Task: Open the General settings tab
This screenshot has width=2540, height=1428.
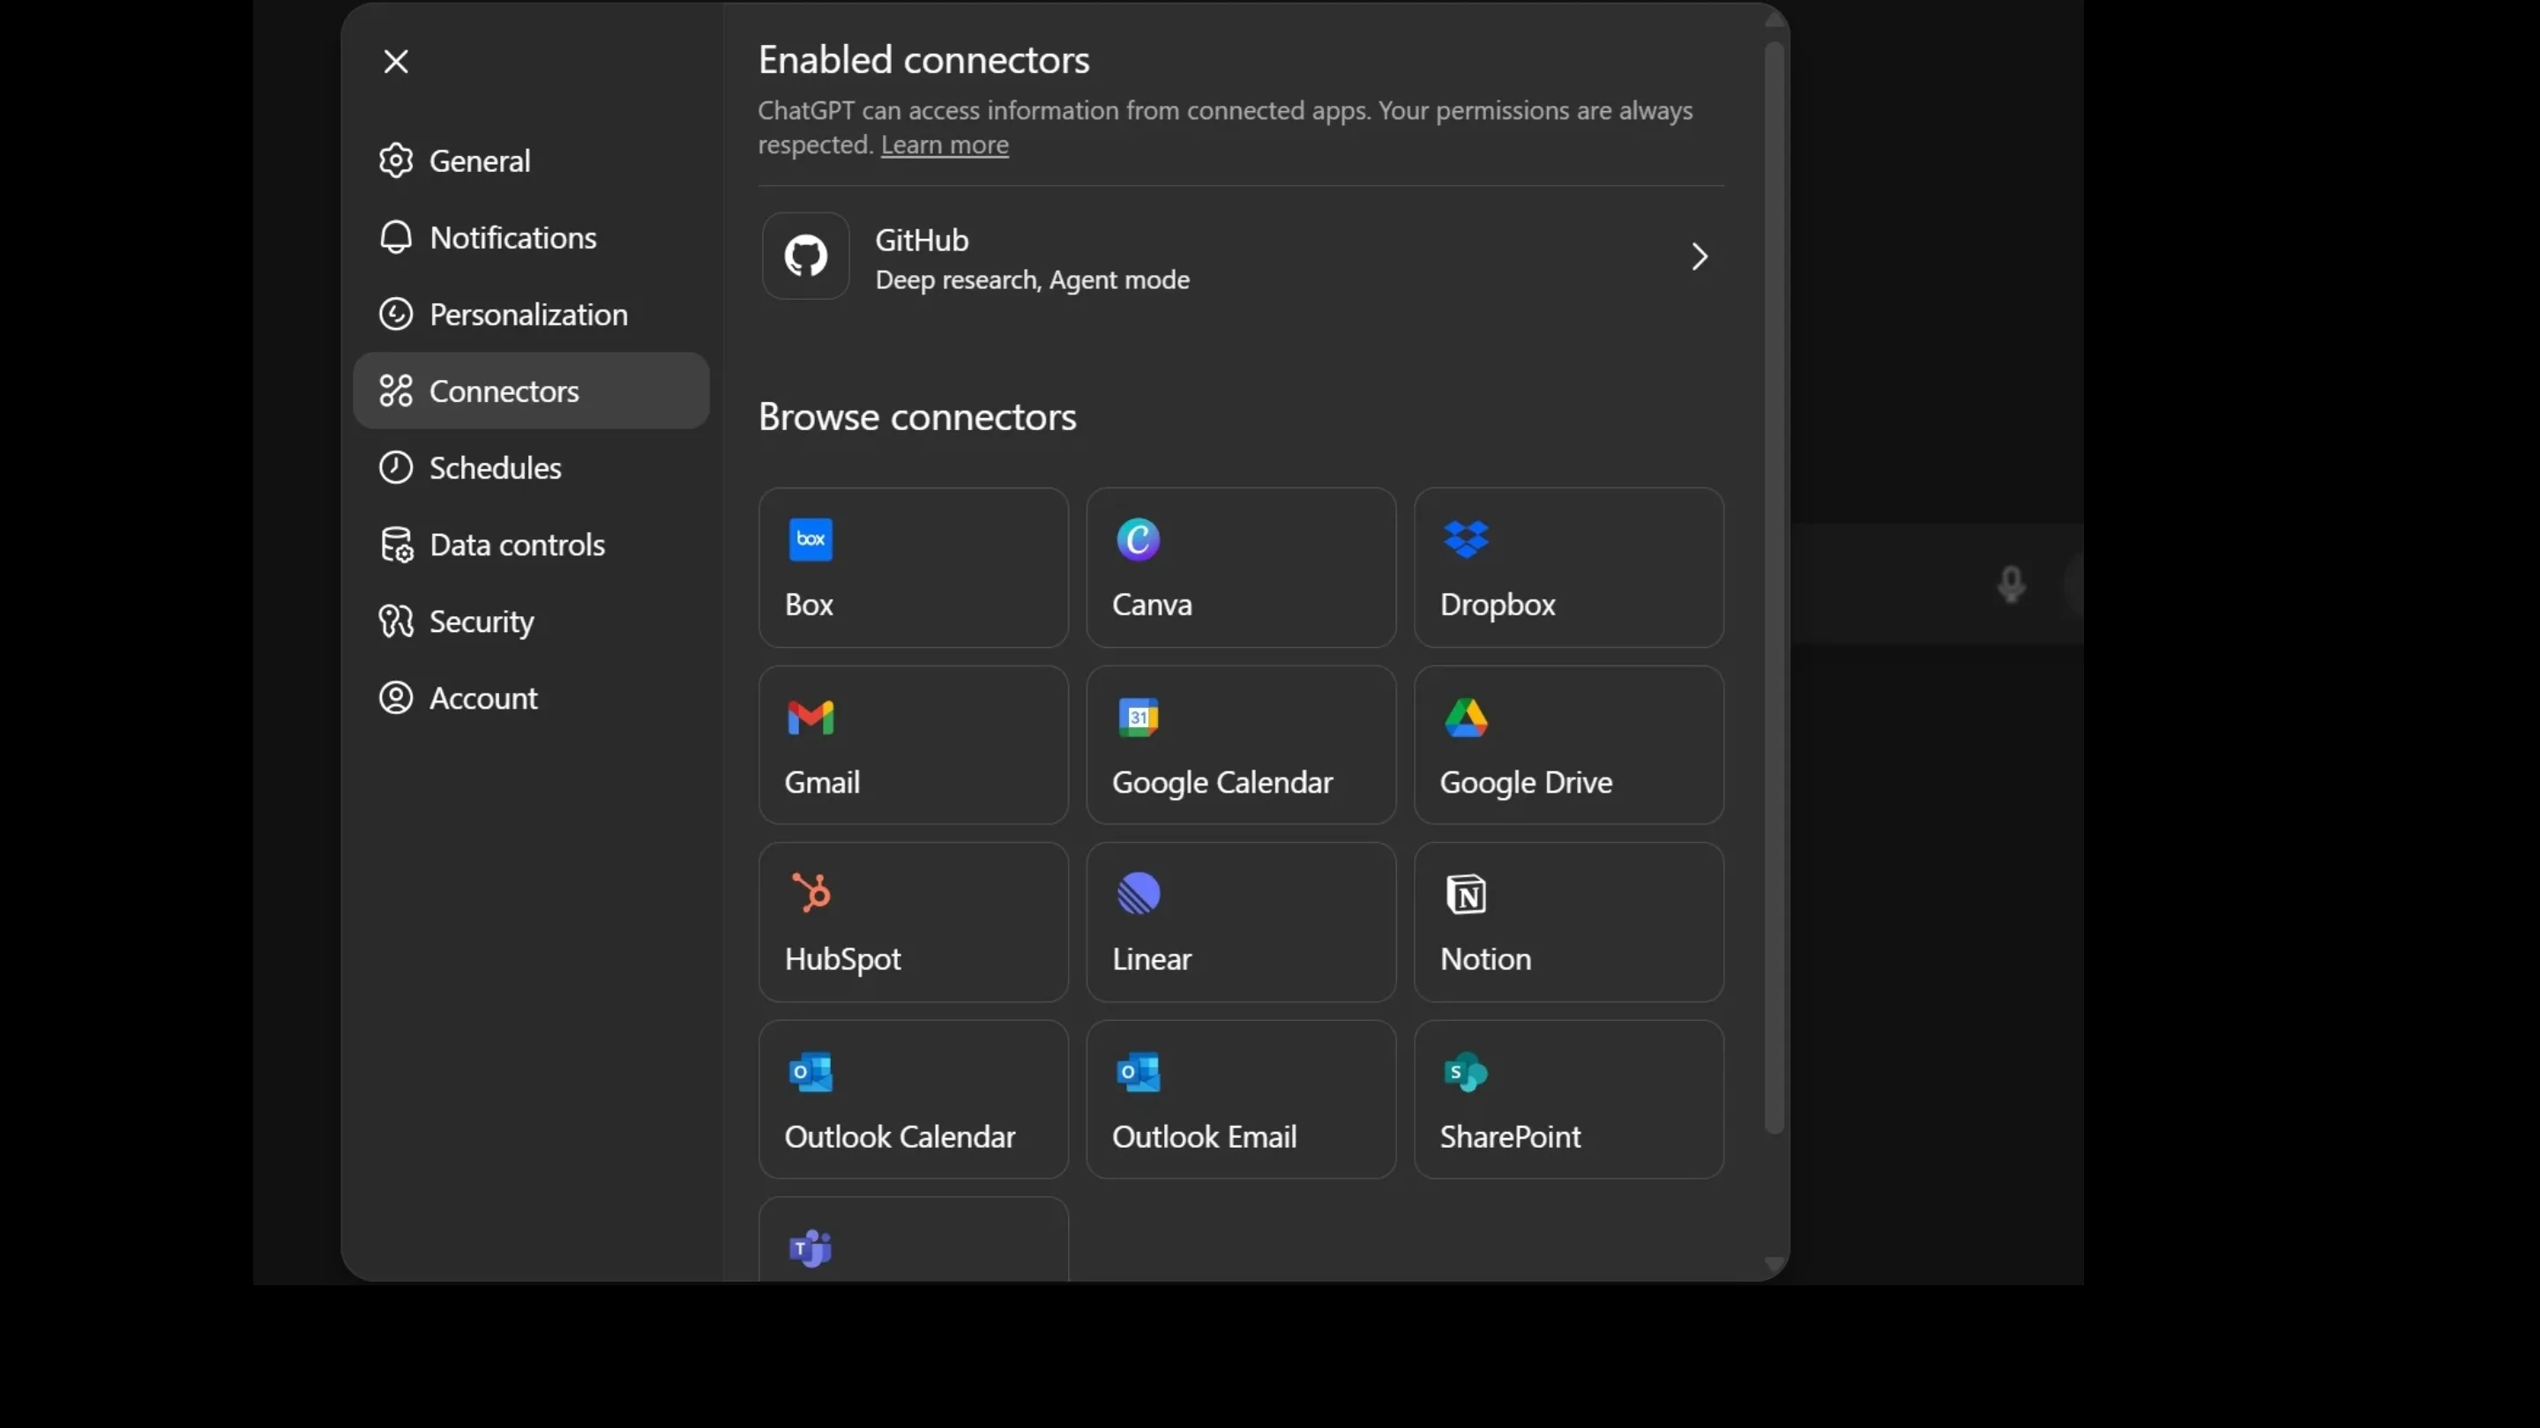Action: [x=532, y=160]
